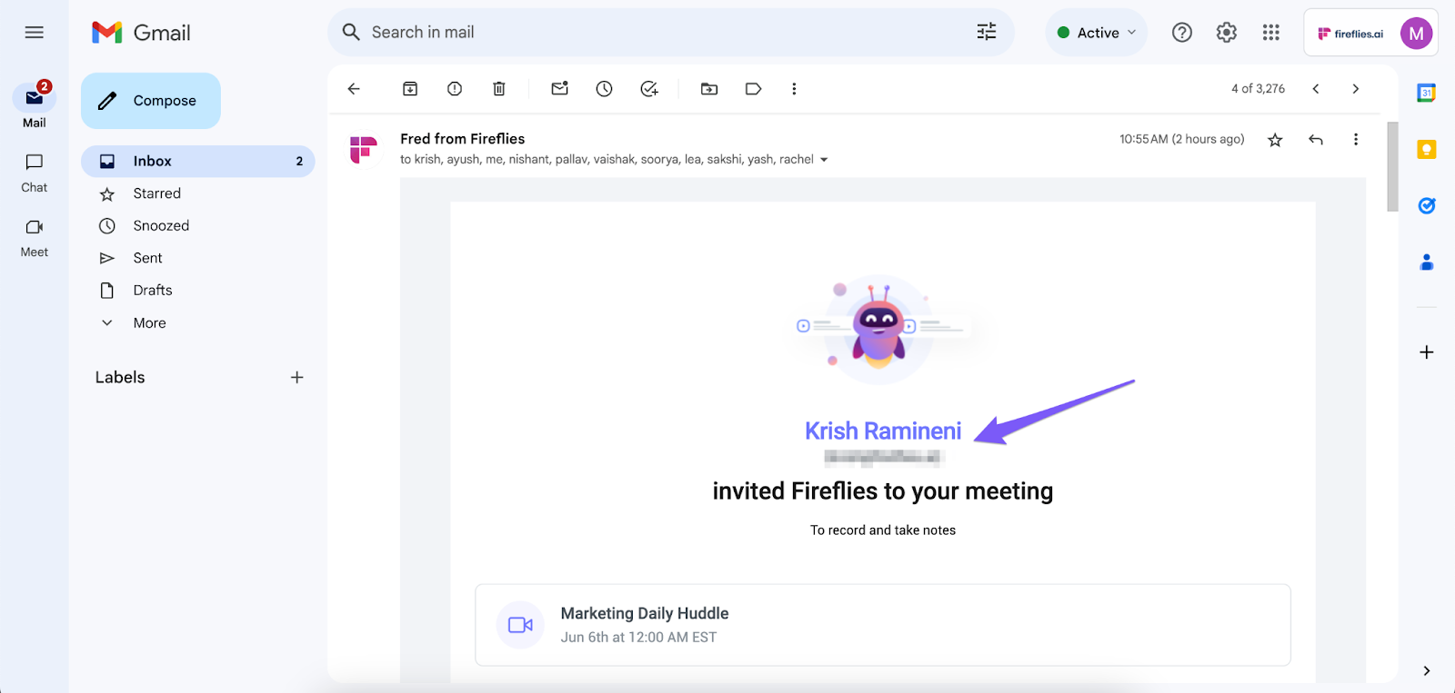Screen dimensions: 1455x693
Task: Add this email to Tasks
Action: [649, 89]
